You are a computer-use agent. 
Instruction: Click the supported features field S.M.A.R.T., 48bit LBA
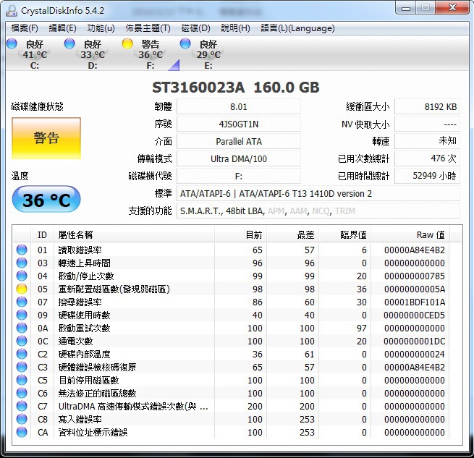(x=318, y=211)
